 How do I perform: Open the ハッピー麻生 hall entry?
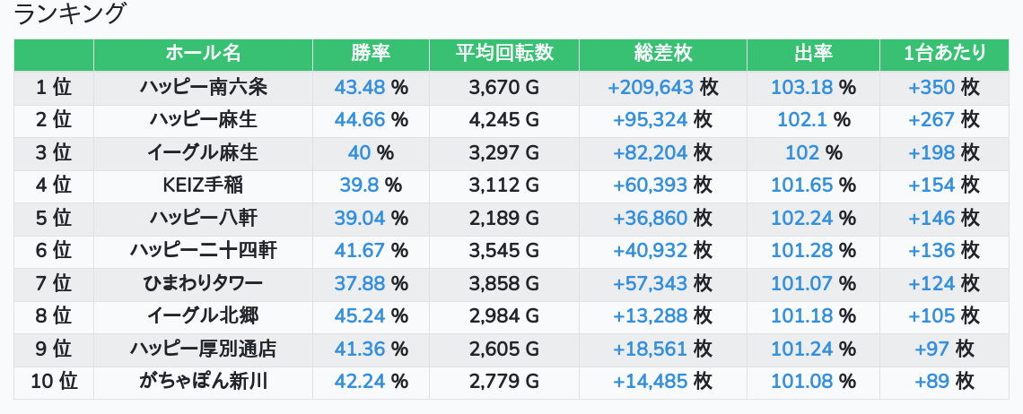203,120
